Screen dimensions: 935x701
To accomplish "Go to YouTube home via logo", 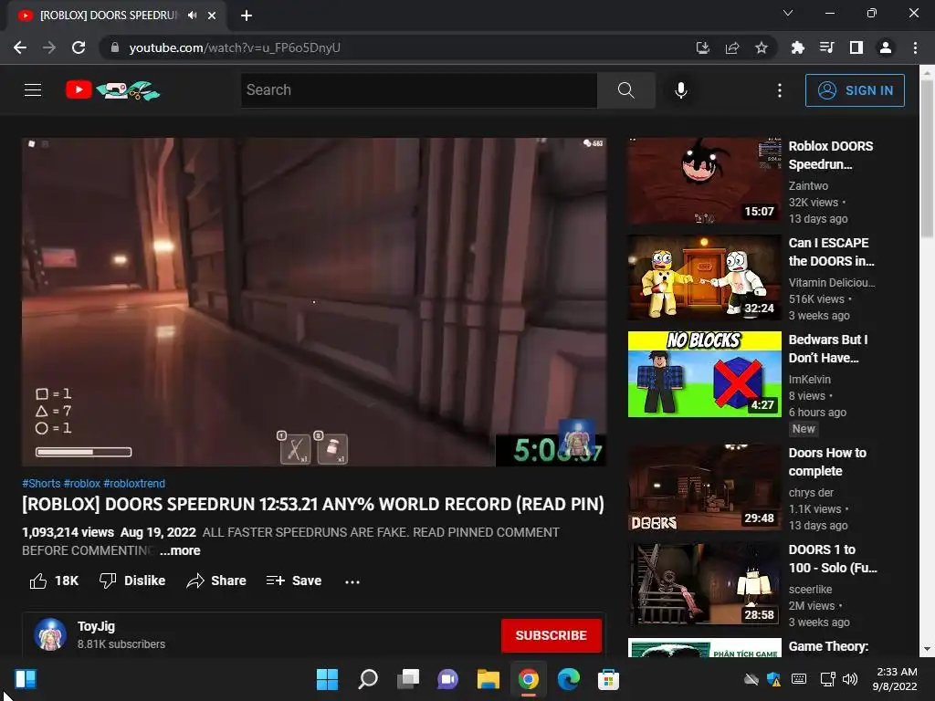I will click(112, 90).
